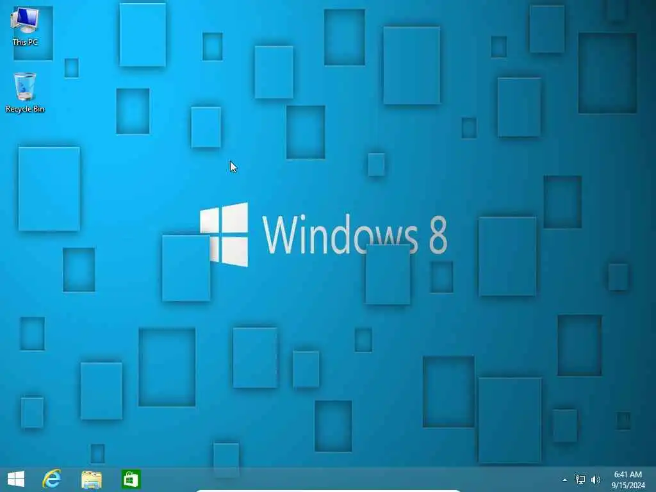Open the Windows Start button
Image resolution: width=656 pixels, height=492 pixels.
coord(16,479)
